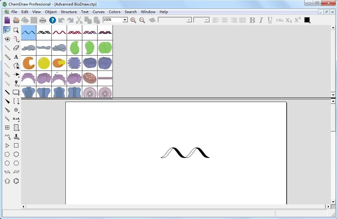Select the mitochondria template
The height and width of the screenshot is (219, 337).
point(90,78)
